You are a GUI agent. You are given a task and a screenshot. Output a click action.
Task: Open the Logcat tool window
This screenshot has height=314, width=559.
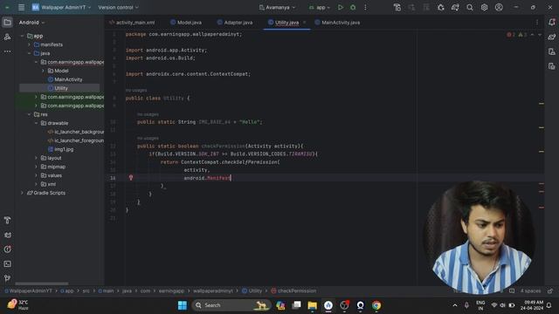click(x=7, y=235)
